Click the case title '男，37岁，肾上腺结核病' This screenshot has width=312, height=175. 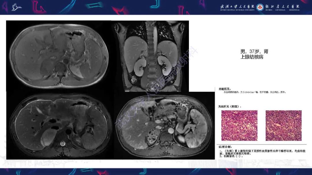(x=254, y=54)
